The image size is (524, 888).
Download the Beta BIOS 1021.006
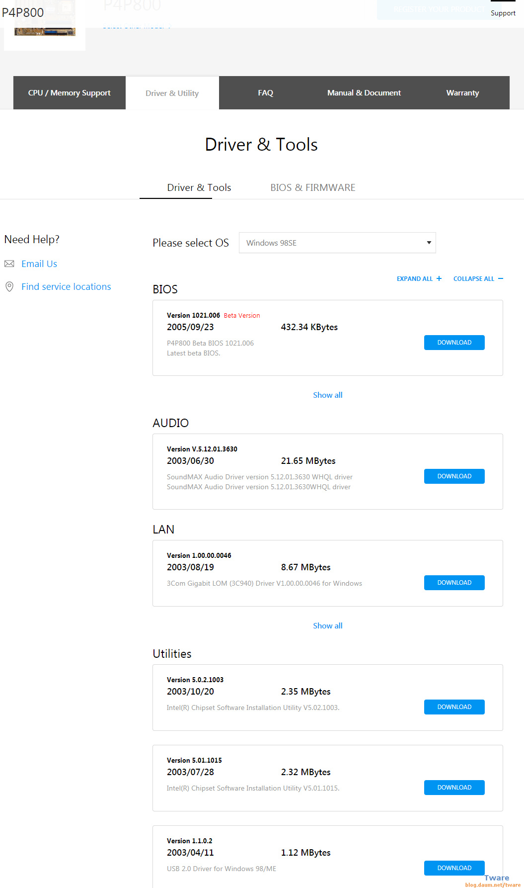454,343
